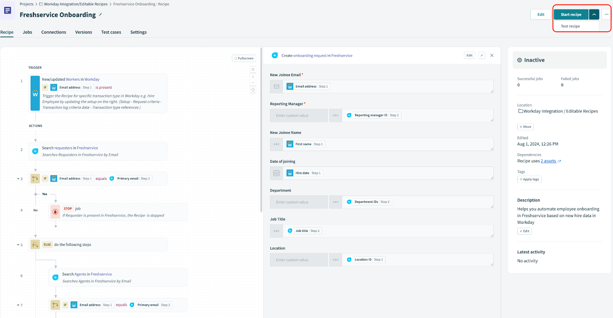The image size is (613, 318).
Task: Click Edit button in step detail panel
Action: coord(469,55)
